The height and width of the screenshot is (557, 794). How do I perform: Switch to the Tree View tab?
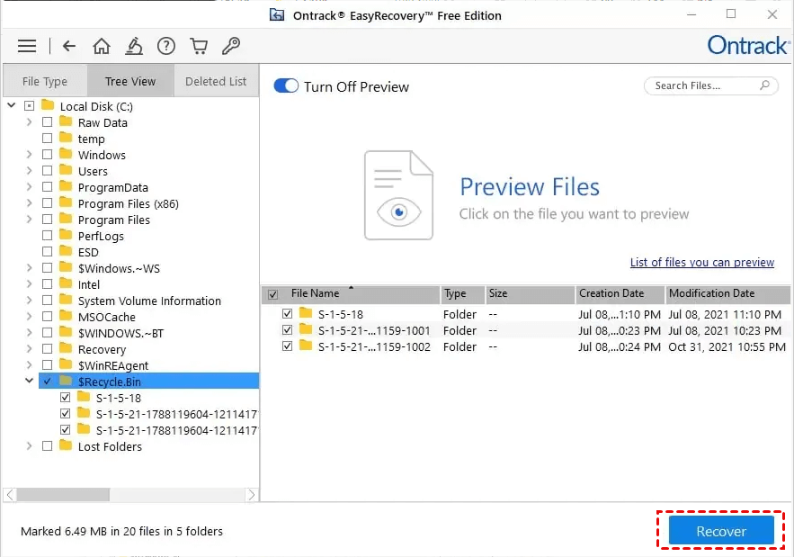point(130,81)
